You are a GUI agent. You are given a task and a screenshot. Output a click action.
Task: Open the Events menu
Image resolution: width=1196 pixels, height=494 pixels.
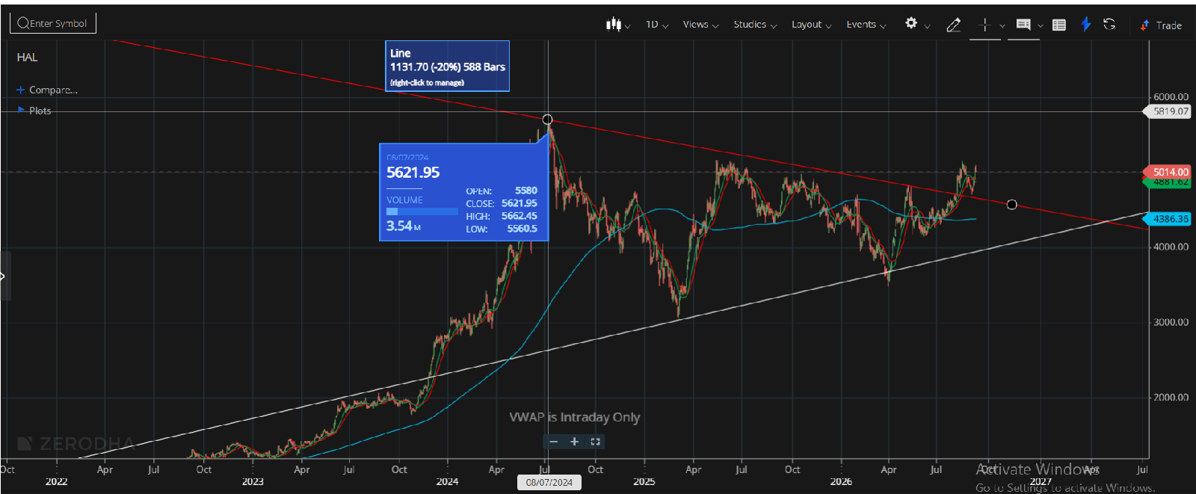866,25
